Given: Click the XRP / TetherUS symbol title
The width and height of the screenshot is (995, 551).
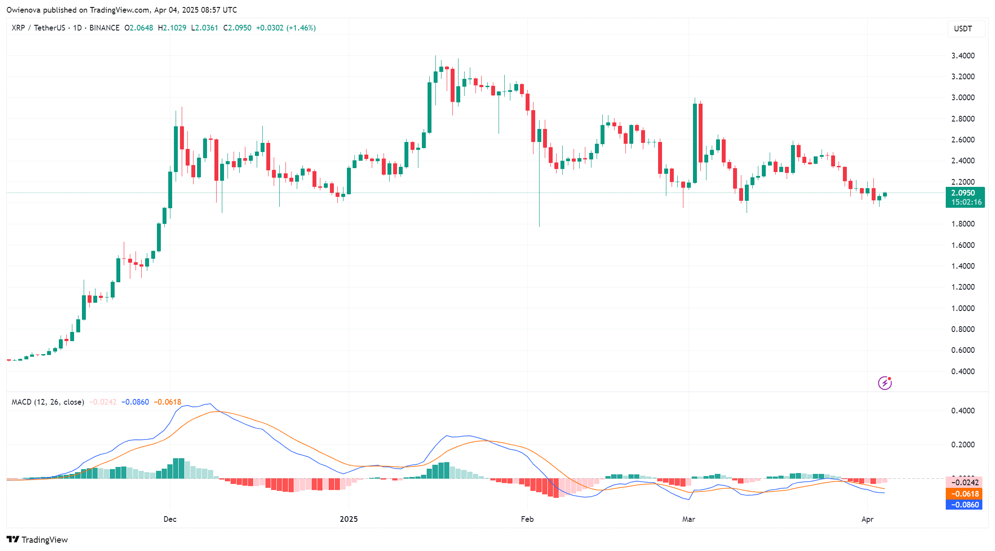Looking at the screenshot, I should point(38,28).
